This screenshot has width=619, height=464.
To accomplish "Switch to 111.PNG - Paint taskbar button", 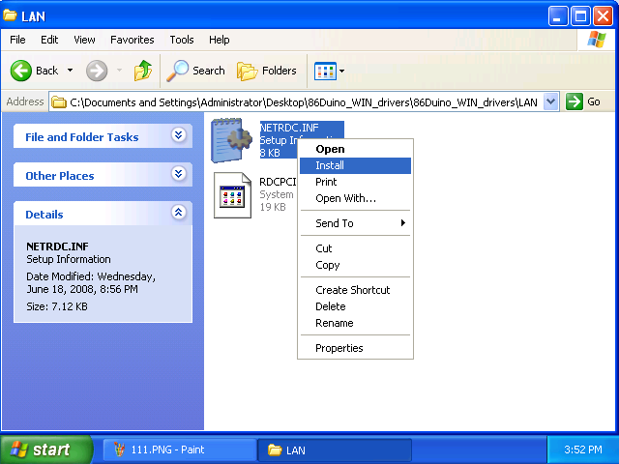I will coord(180,449).
